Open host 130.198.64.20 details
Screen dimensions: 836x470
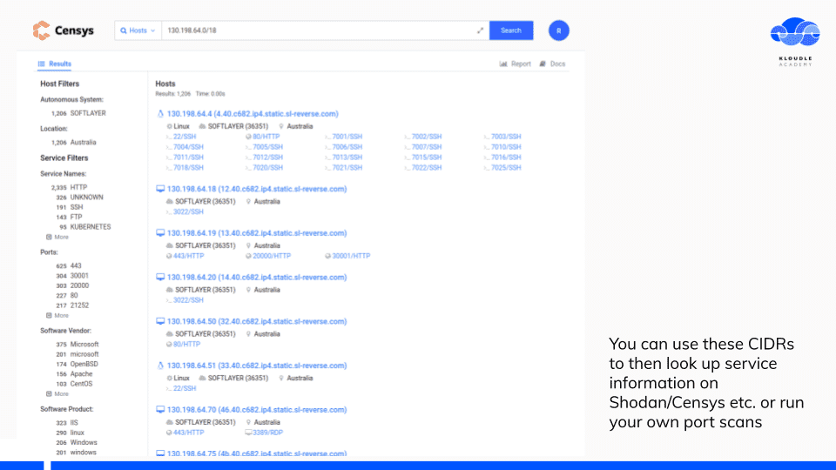tap(256, 277)
